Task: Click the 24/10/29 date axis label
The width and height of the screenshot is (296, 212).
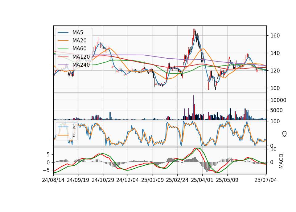Action: tap(103, 180)
